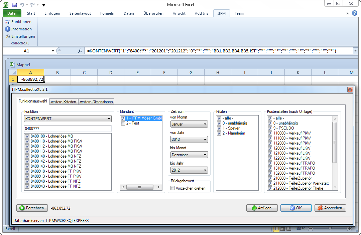Switch to the Team ribbon tab
Viewport: 361px width, 235px height.
(239, 13)
